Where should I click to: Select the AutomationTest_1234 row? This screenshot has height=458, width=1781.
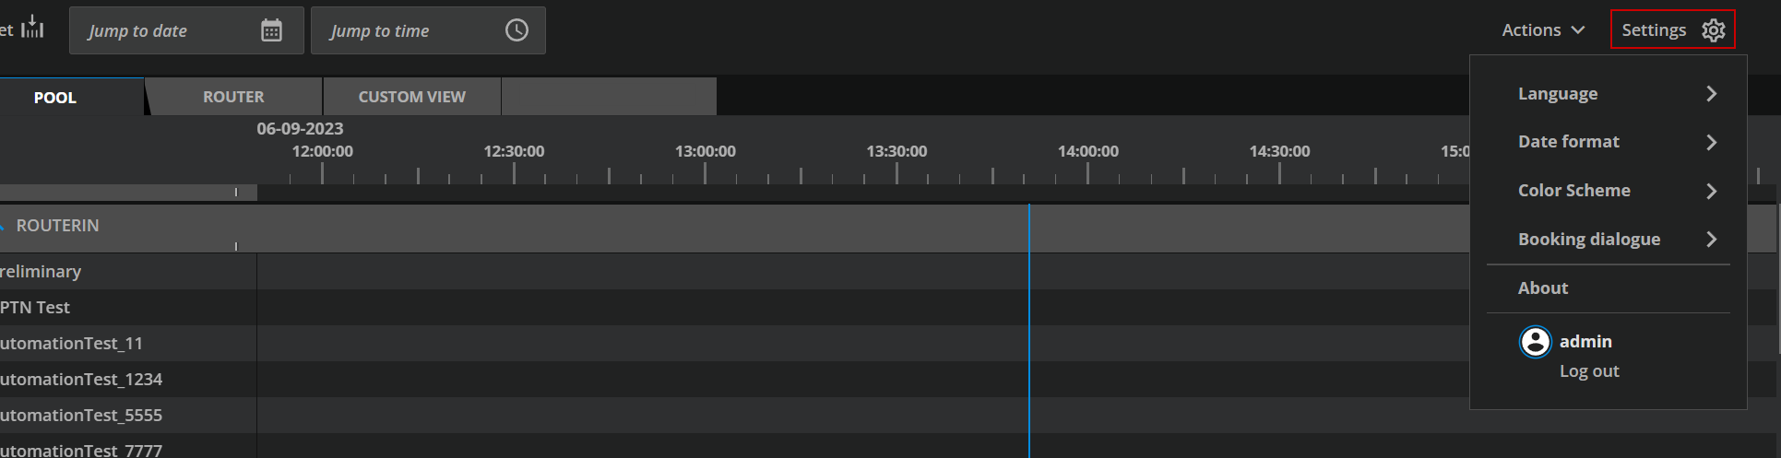[81, 380]
